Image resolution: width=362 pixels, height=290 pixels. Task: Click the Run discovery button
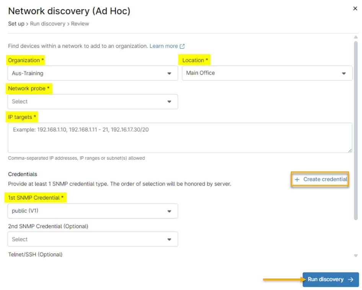pyautogui.click(x=331, y=279)
